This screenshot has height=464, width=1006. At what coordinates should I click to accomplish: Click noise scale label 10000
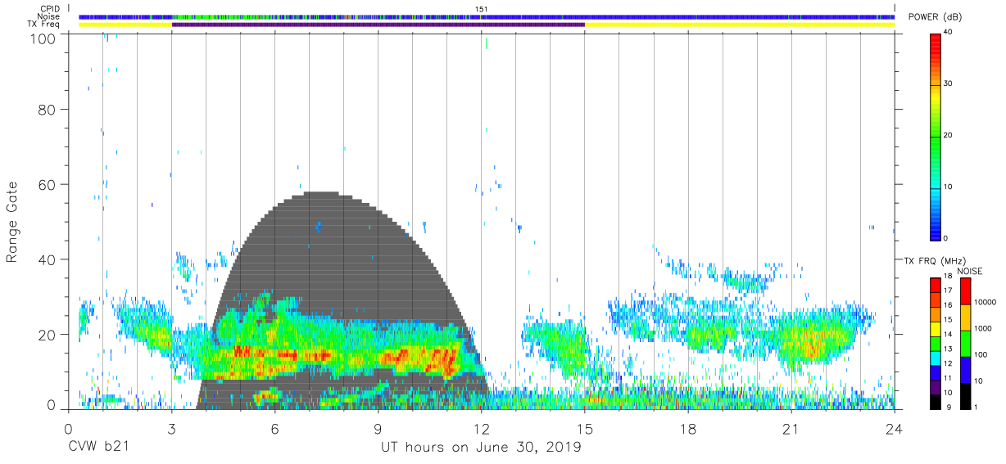(985, 303)
